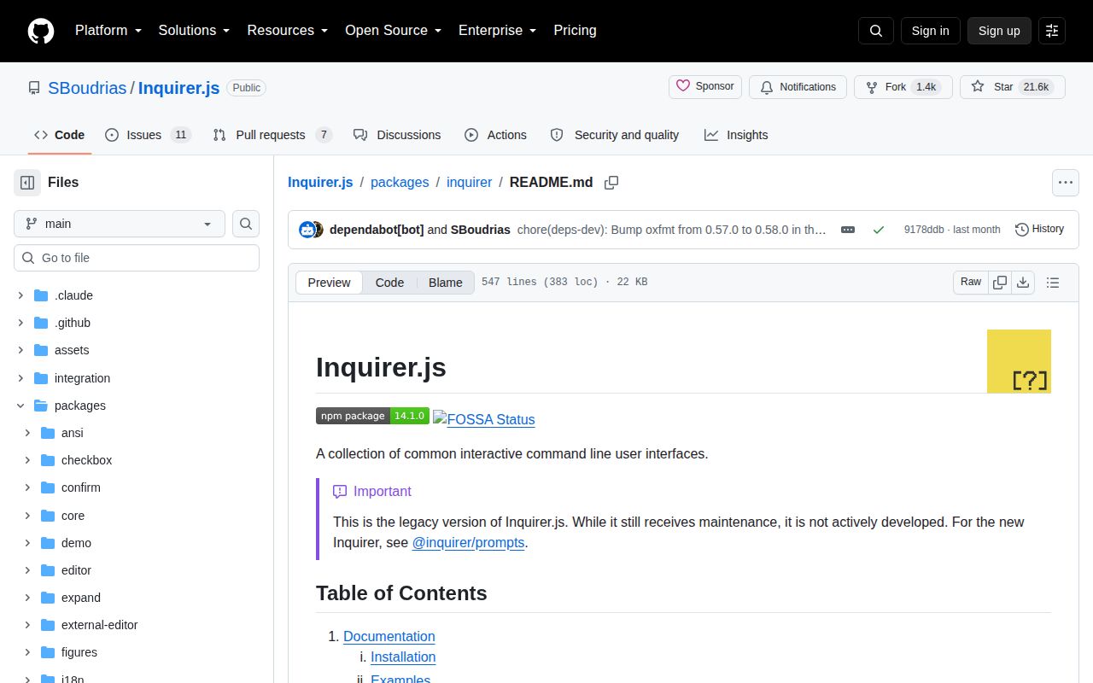
Task: Click the Sponsor heart button
Action: [705, 86]
